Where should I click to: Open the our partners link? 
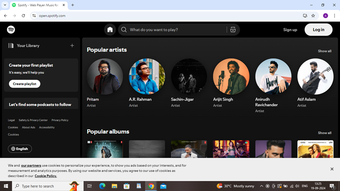[x=31, y=166]
